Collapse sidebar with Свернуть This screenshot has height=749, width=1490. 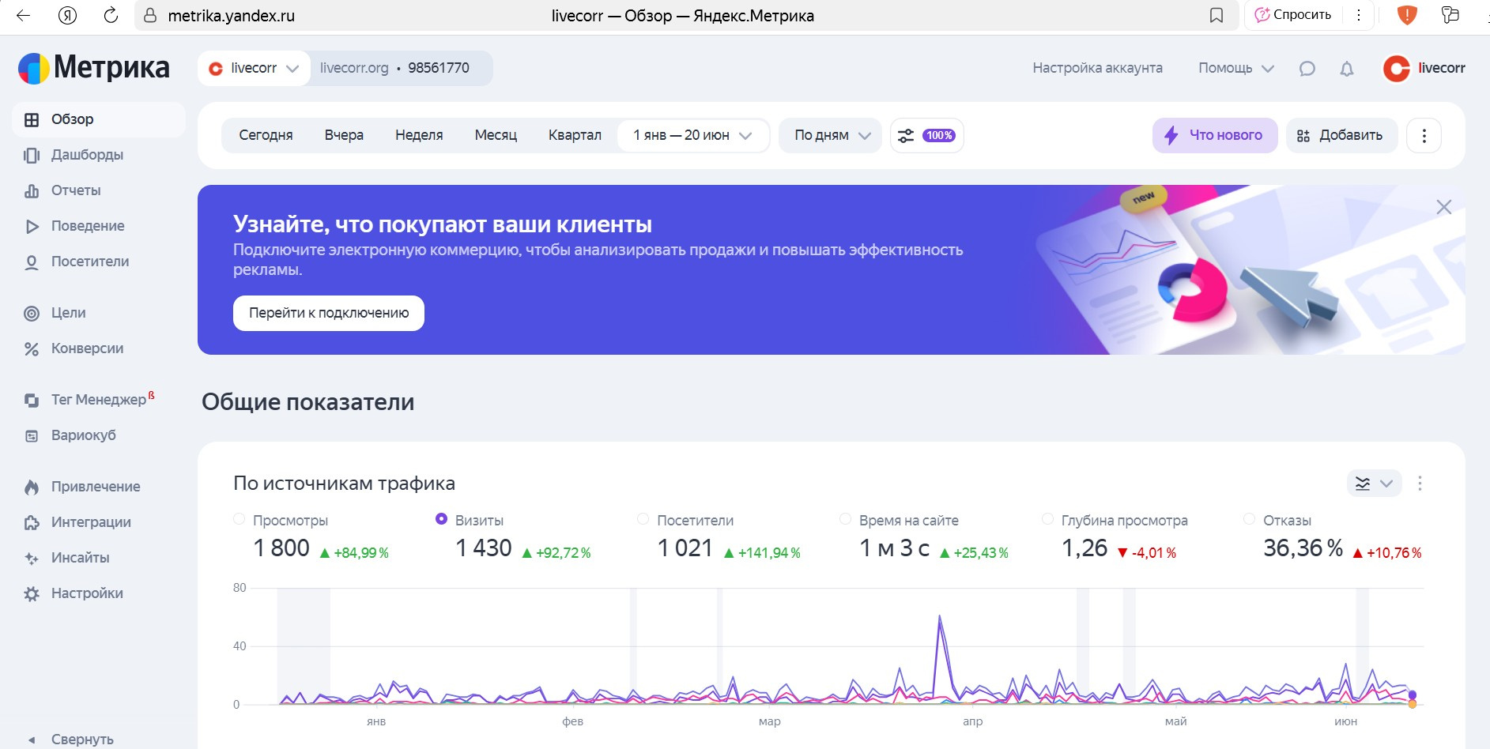tap(71, 740)
